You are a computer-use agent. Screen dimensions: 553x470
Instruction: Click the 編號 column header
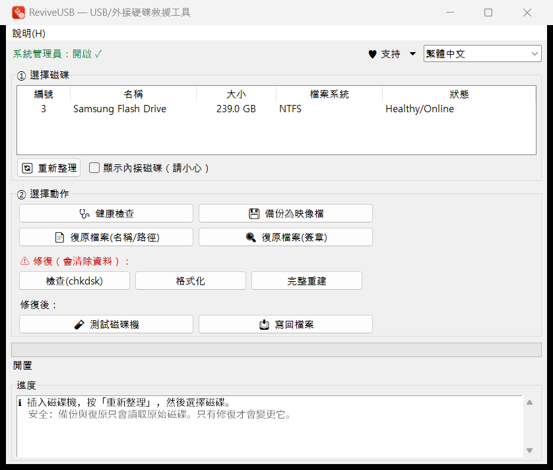pos(44,94)
